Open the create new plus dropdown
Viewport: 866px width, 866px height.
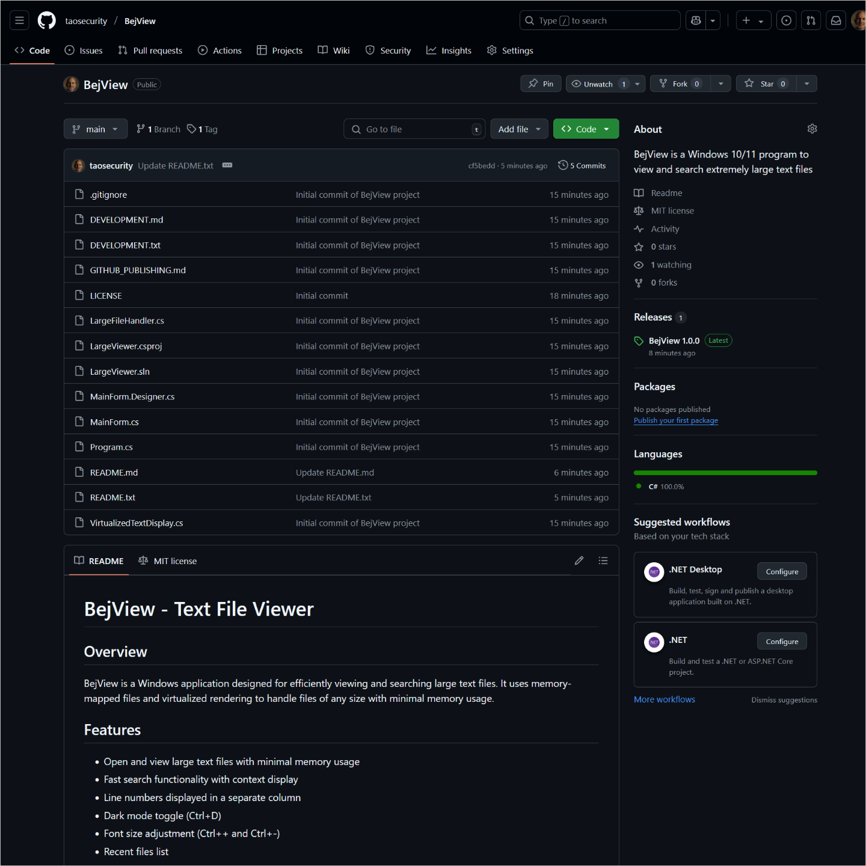pyautogui.click(x=753, y=20)
